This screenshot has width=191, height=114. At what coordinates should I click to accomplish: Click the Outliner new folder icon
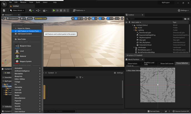pyautogui.click(x=185, y=19)
